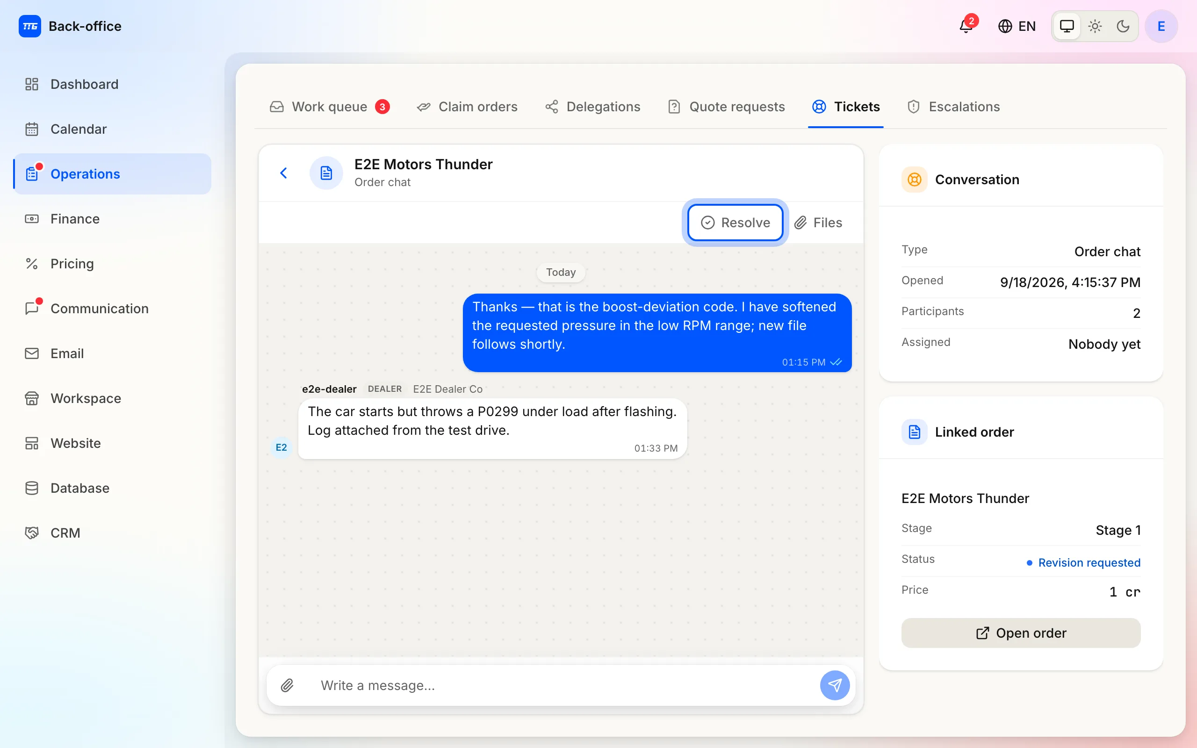Switch to Work queue tab
The height and width of the screenshot is (748, 1197).
click(x=330, y=107)
